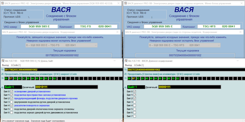245x122 pixels.
Task: Click VAG номер field 5Q0 959 595 E
Action: 162,26
